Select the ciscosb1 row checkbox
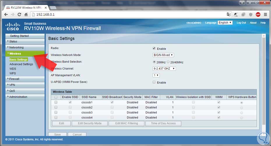The image size is (271, 146). pyautogui.click(x=56, y=102)
